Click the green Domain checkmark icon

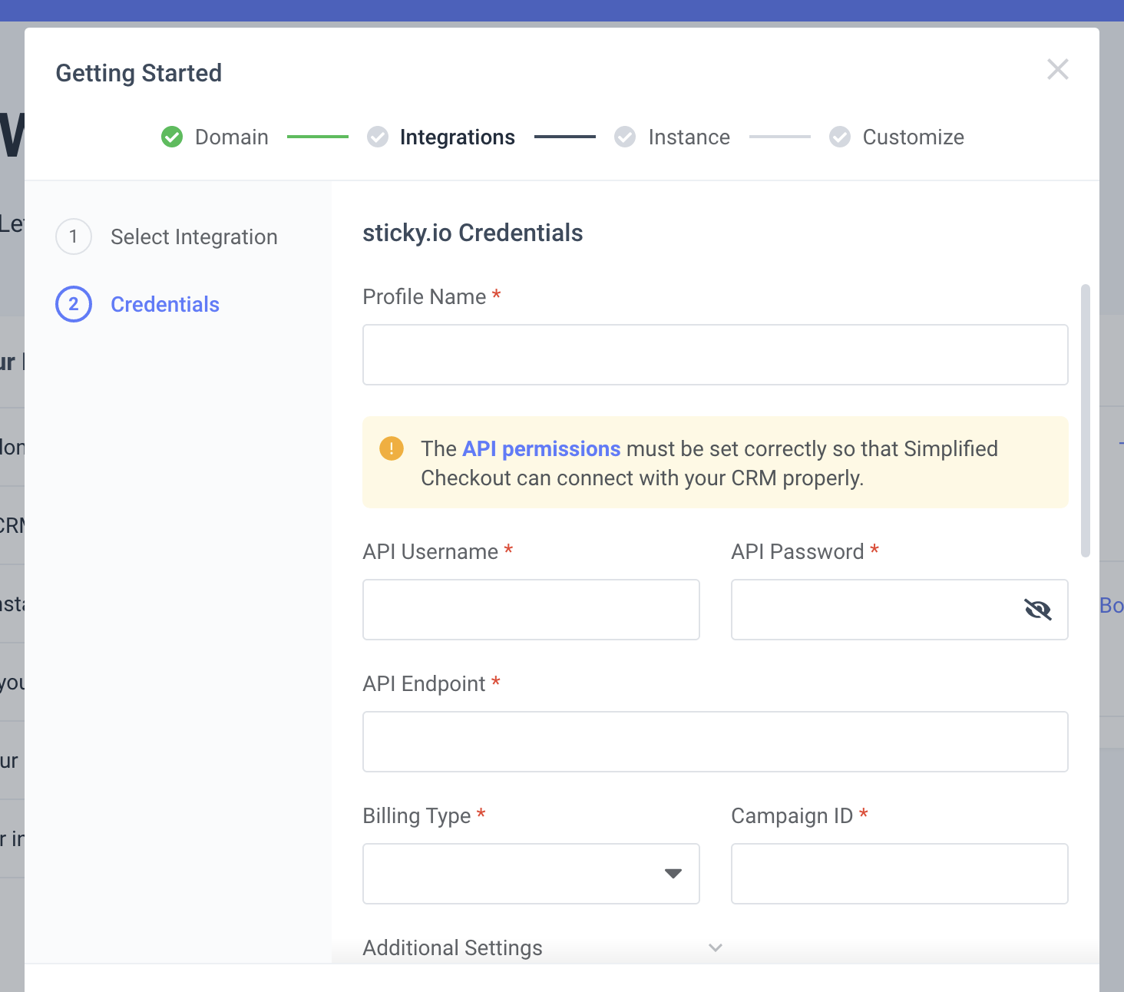click(172, 137)
